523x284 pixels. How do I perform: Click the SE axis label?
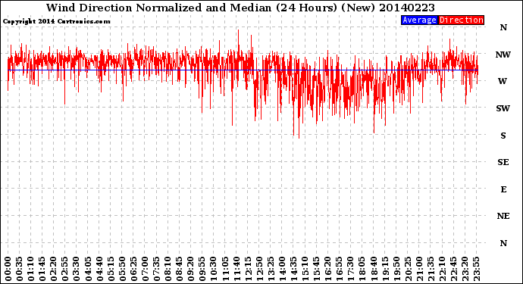tap(503, 162)
